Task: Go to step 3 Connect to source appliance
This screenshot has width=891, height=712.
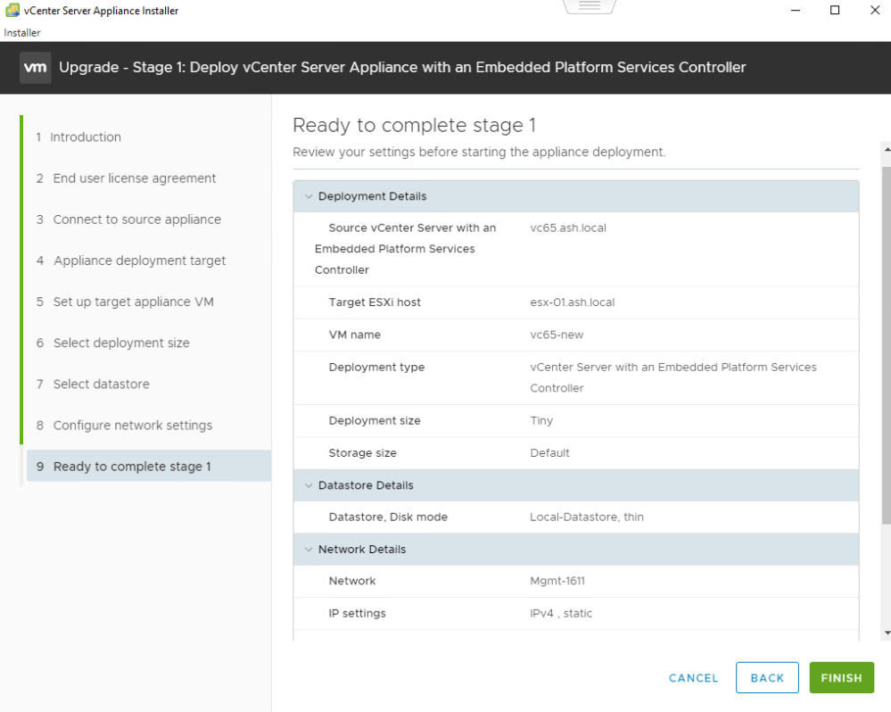Action: 128,219
